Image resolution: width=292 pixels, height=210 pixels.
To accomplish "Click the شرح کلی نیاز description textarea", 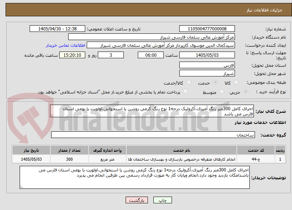I will coord(152,111).
